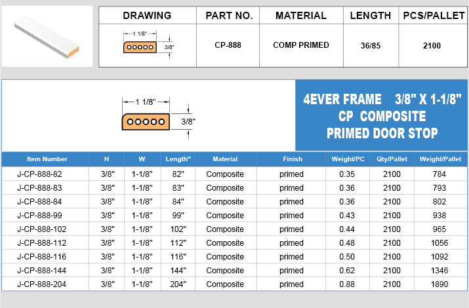Select item J-CP-888-204
The height and width of the screenshot is (308, 469).
tap(42, 284)
